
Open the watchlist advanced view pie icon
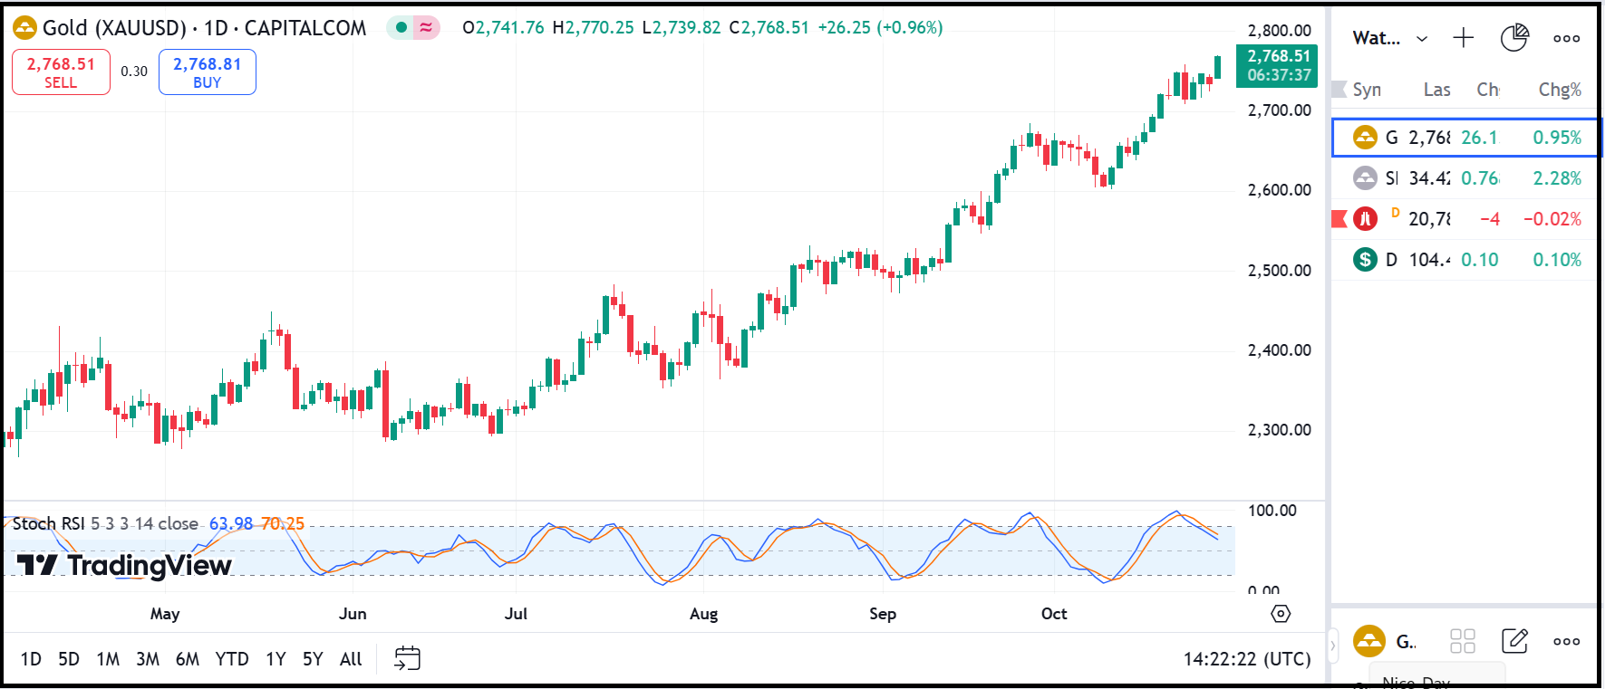1514,38
